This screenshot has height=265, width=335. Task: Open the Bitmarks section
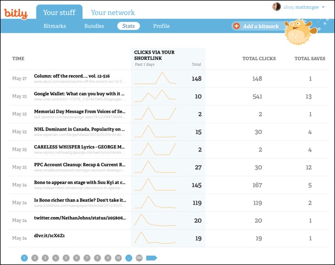(55, 26)
